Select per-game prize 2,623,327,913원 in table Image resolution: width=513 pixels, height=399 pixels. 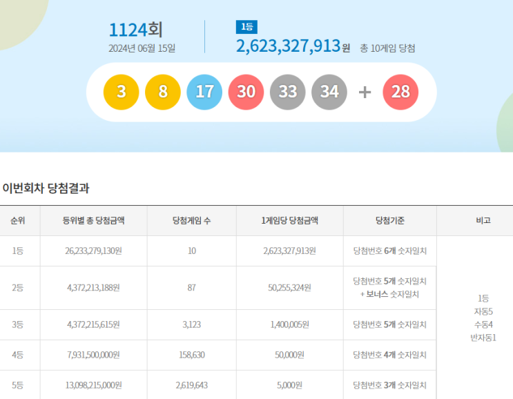point(289,251)
